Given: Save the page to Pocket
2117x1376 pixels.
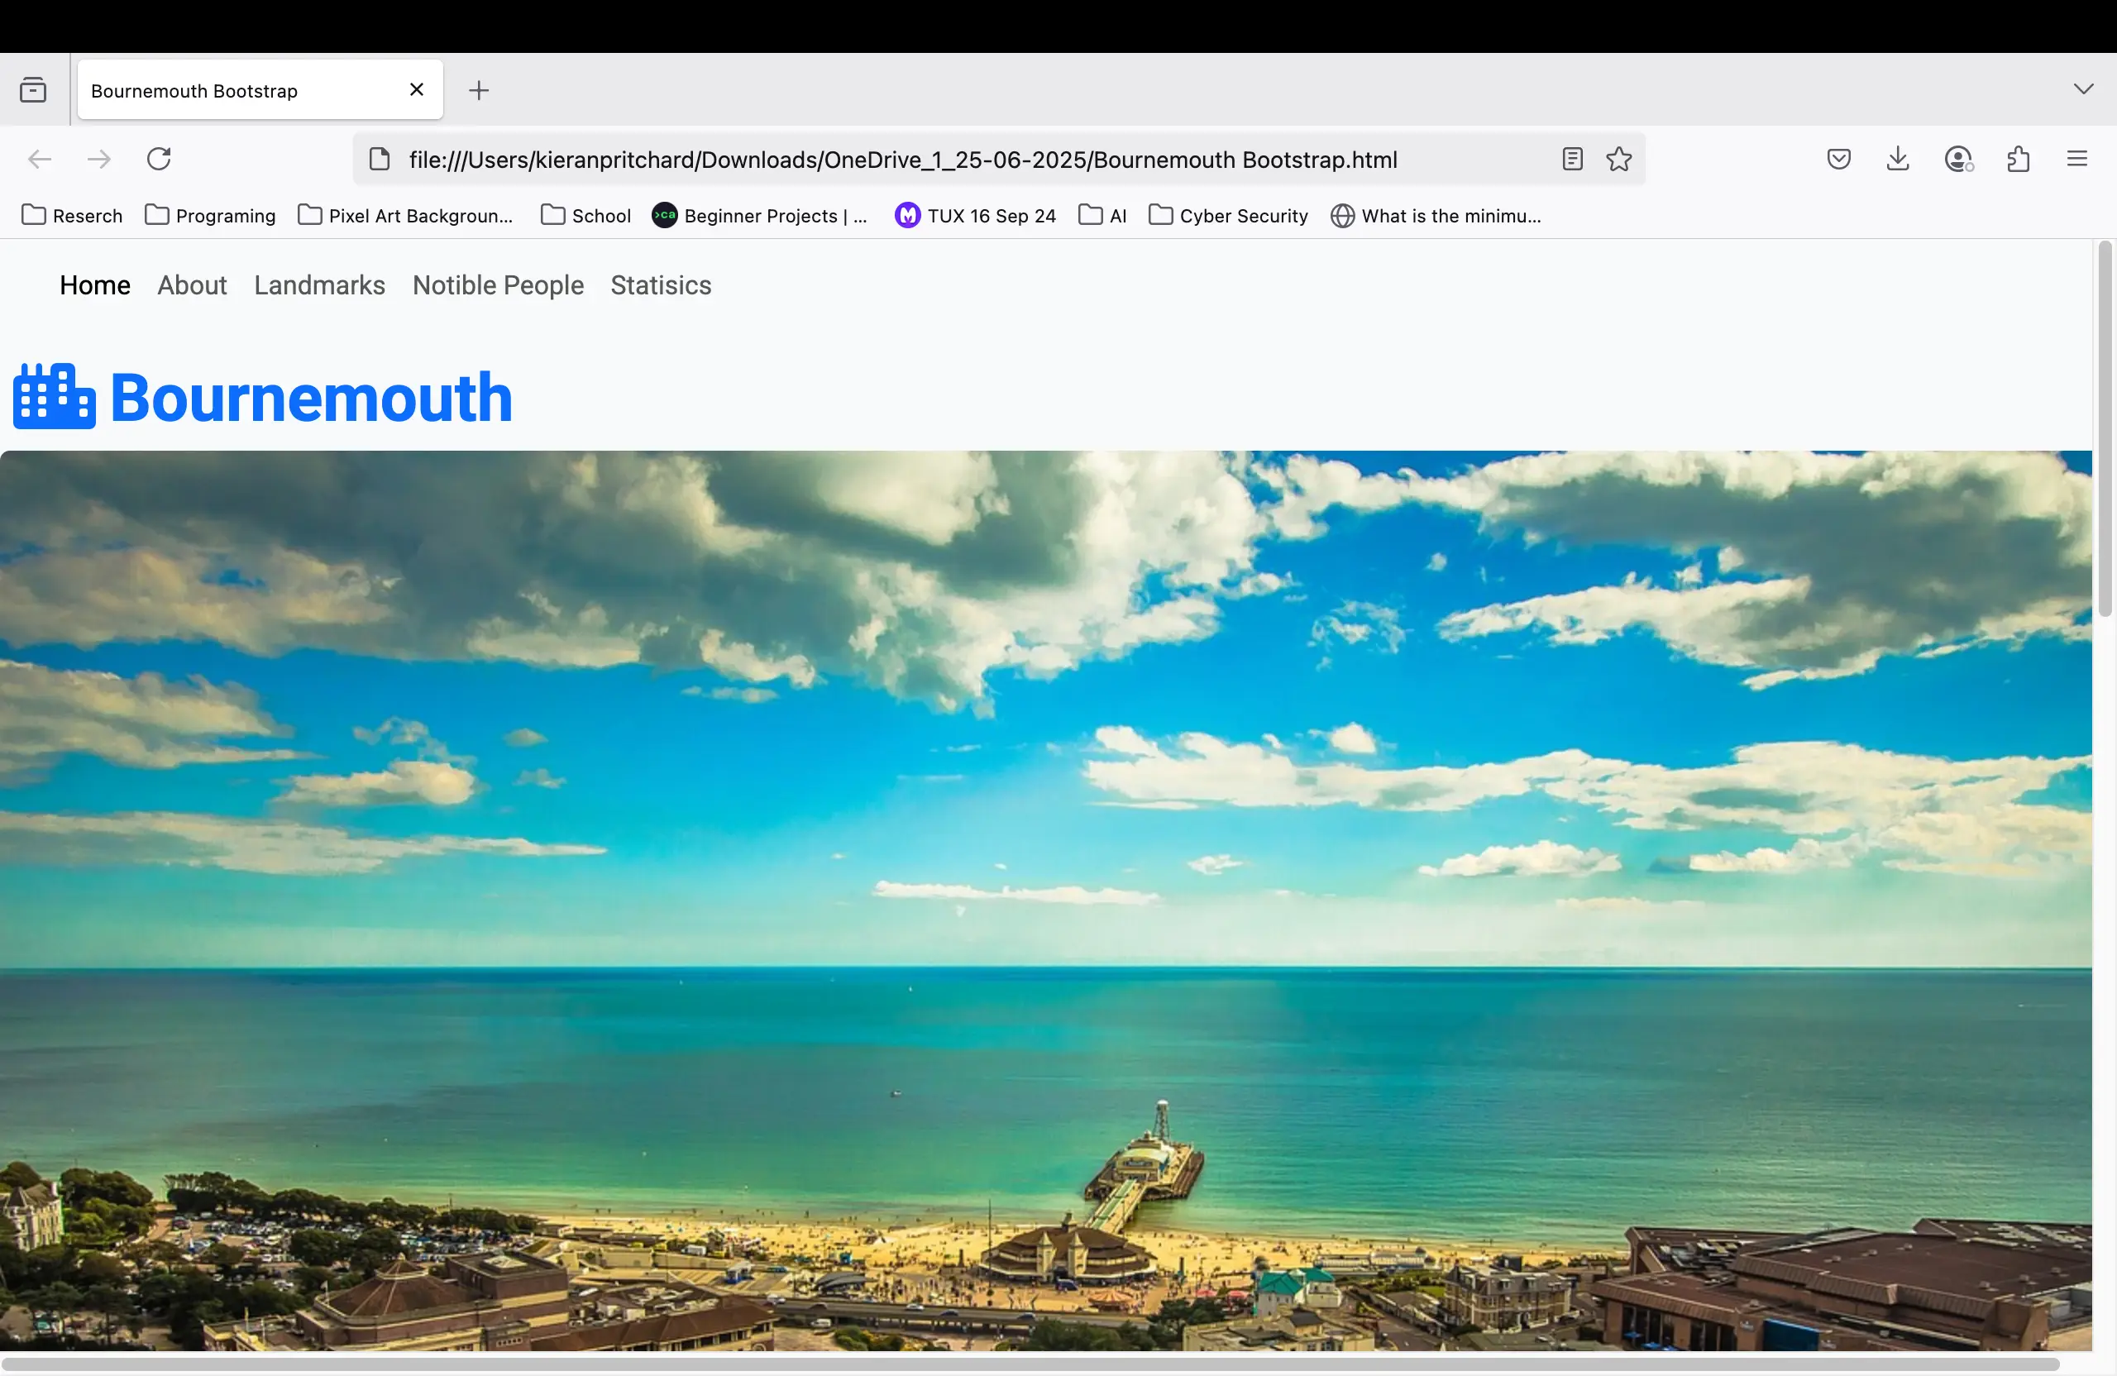Looking at the screenshot, I should [x=1837, y=160].
